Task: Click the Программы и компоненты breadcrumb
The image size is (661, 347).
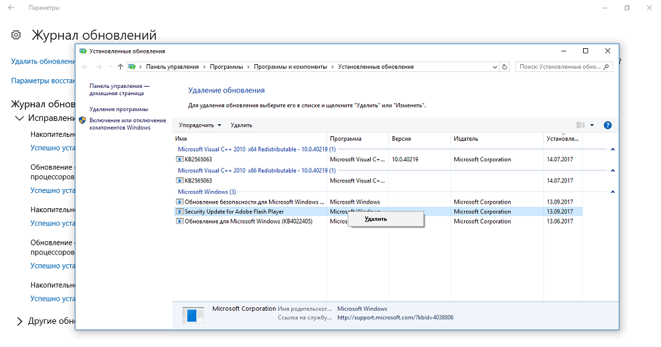Action: 290,67
